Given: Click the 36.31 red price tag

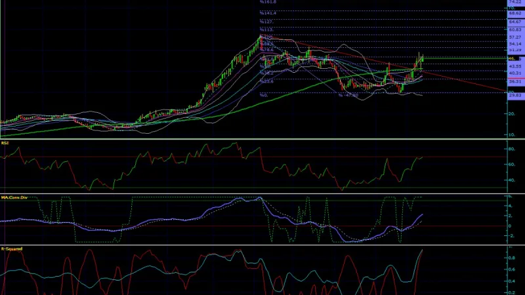Looking at the screenshot, I should coord(516,81).
